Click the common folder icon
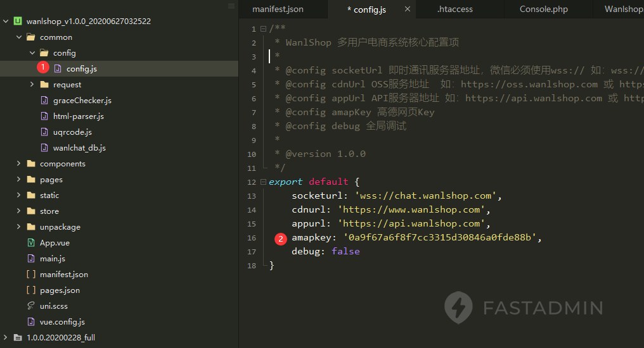 coord(31,37)
